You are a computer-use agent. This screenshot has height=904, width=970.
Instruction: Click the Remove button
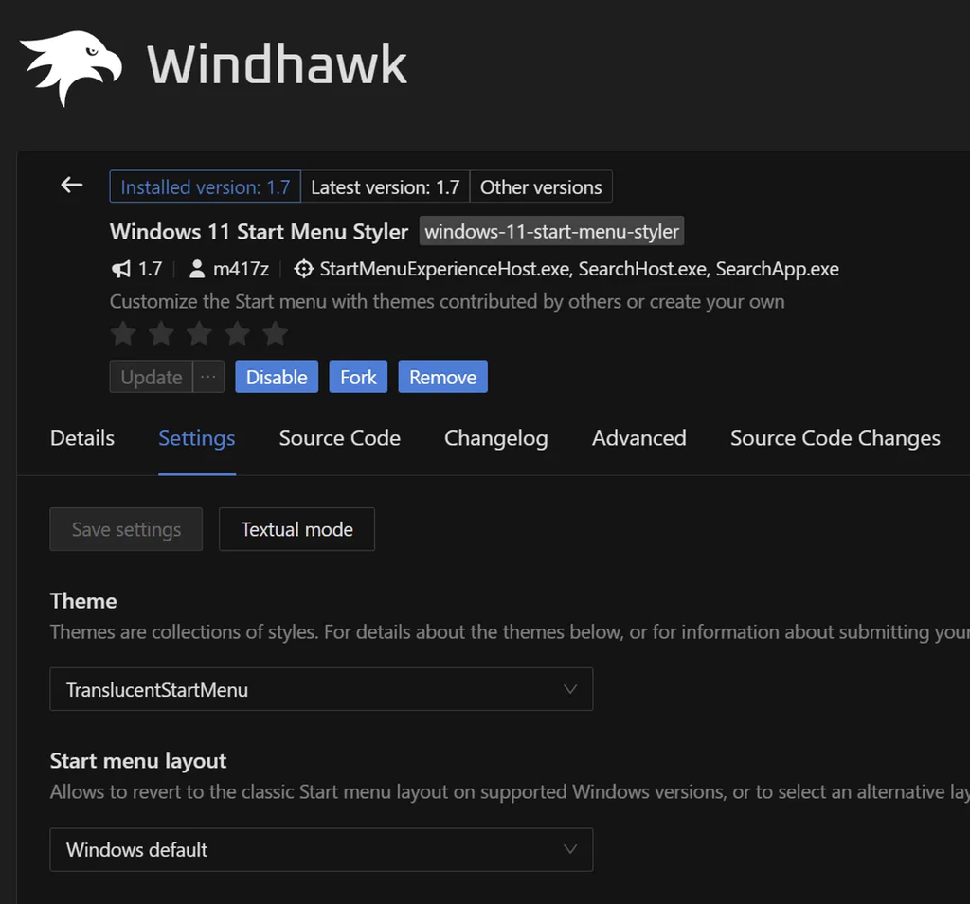443,377
